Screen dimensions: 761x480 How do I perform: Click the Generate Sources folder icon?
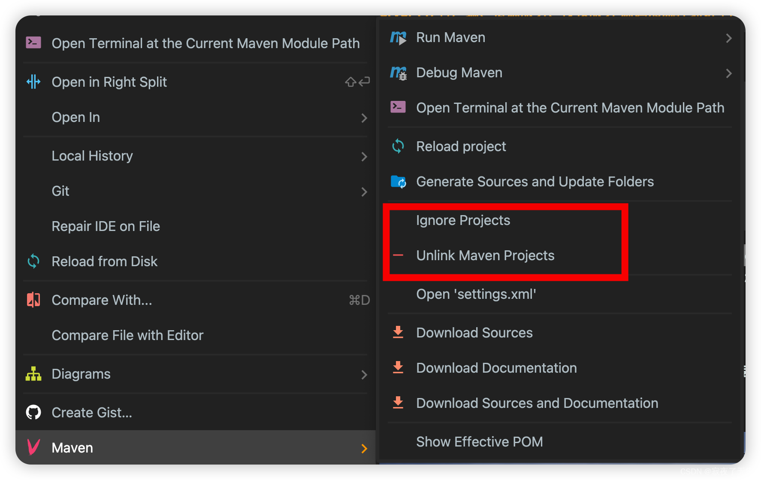click(398, 182)
